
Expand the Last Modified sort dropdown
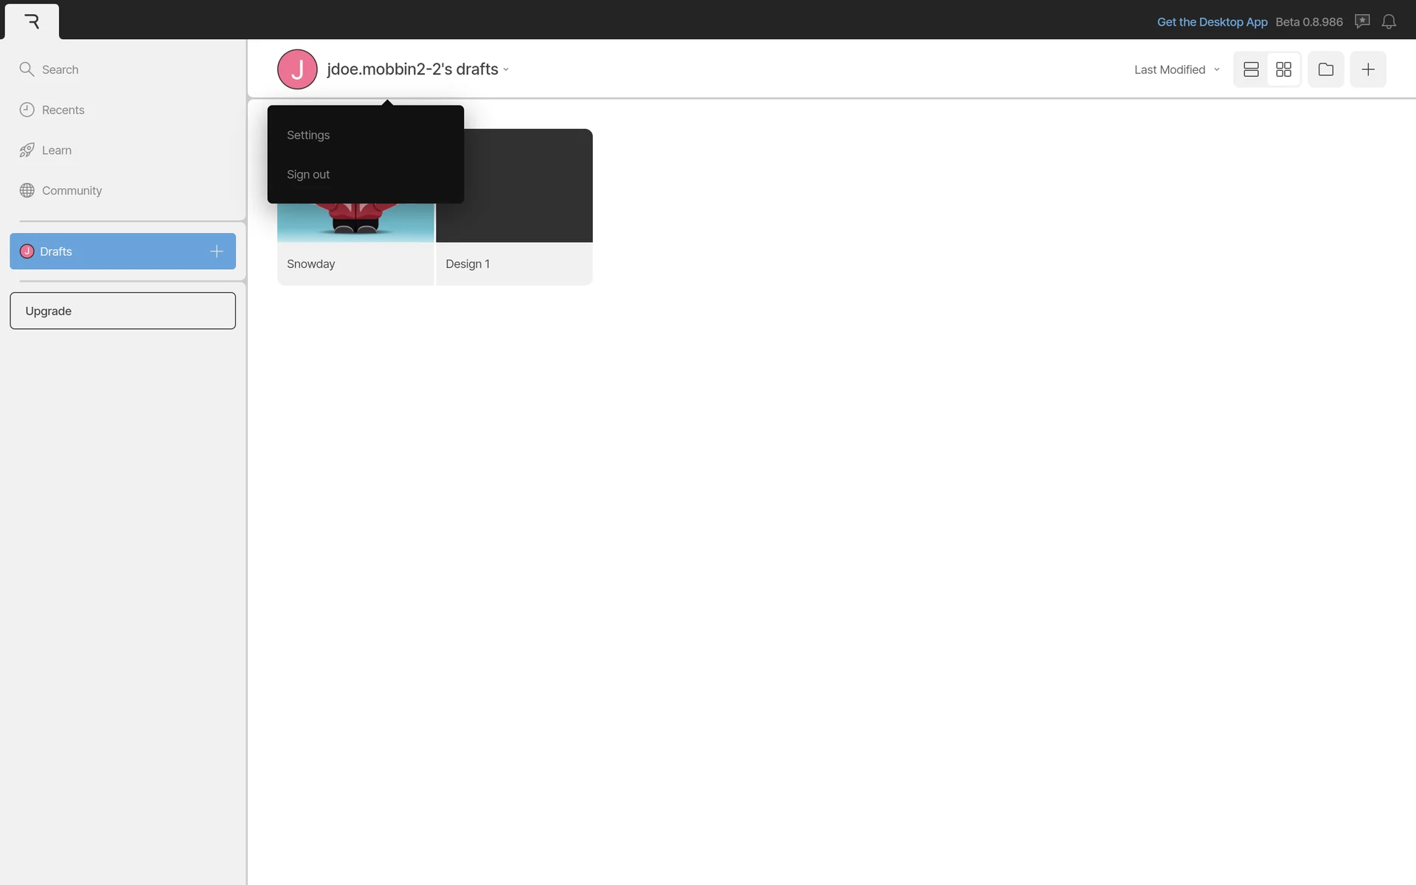click(x=1176, y=69)
